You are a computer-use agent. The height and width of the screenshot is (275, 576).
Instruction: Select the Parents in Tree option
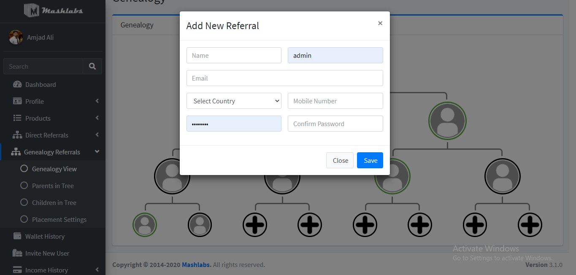(x=24, y=186)
